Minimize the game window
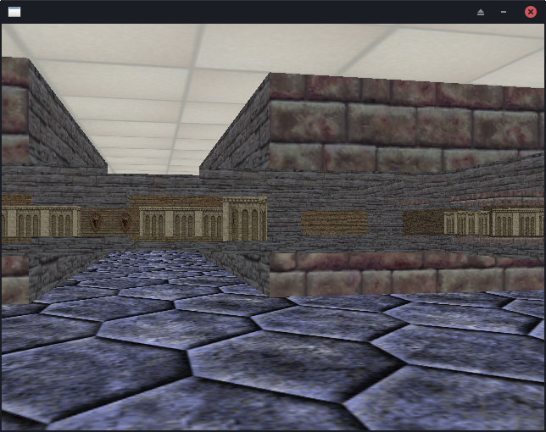 pos(504,12)
